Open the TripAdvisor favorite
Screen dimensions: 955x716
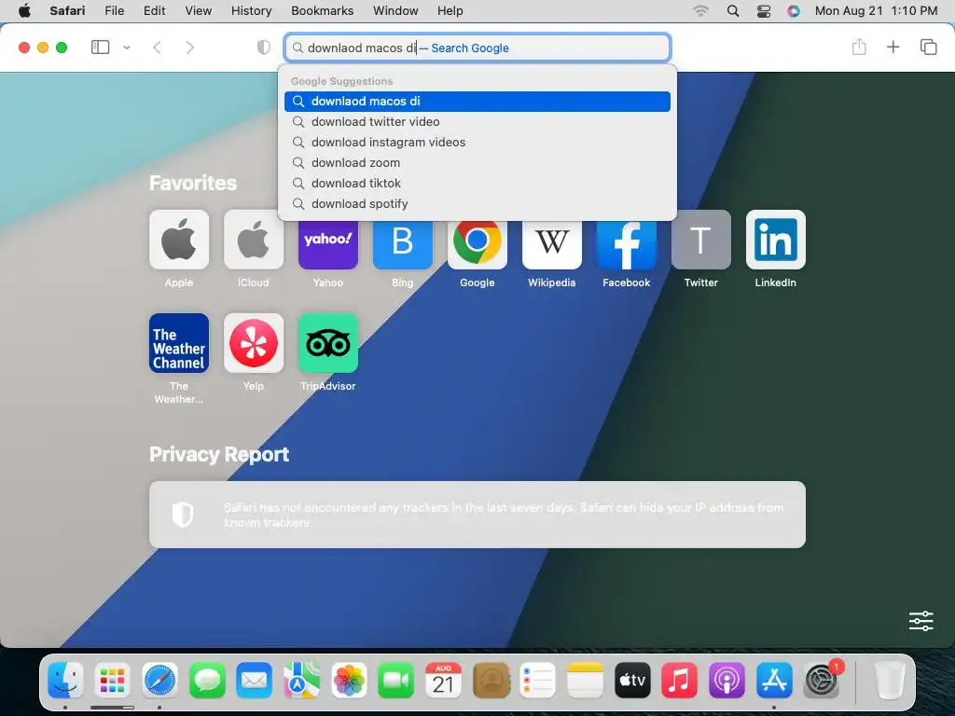pyautogui.click(x=328, y=343)
